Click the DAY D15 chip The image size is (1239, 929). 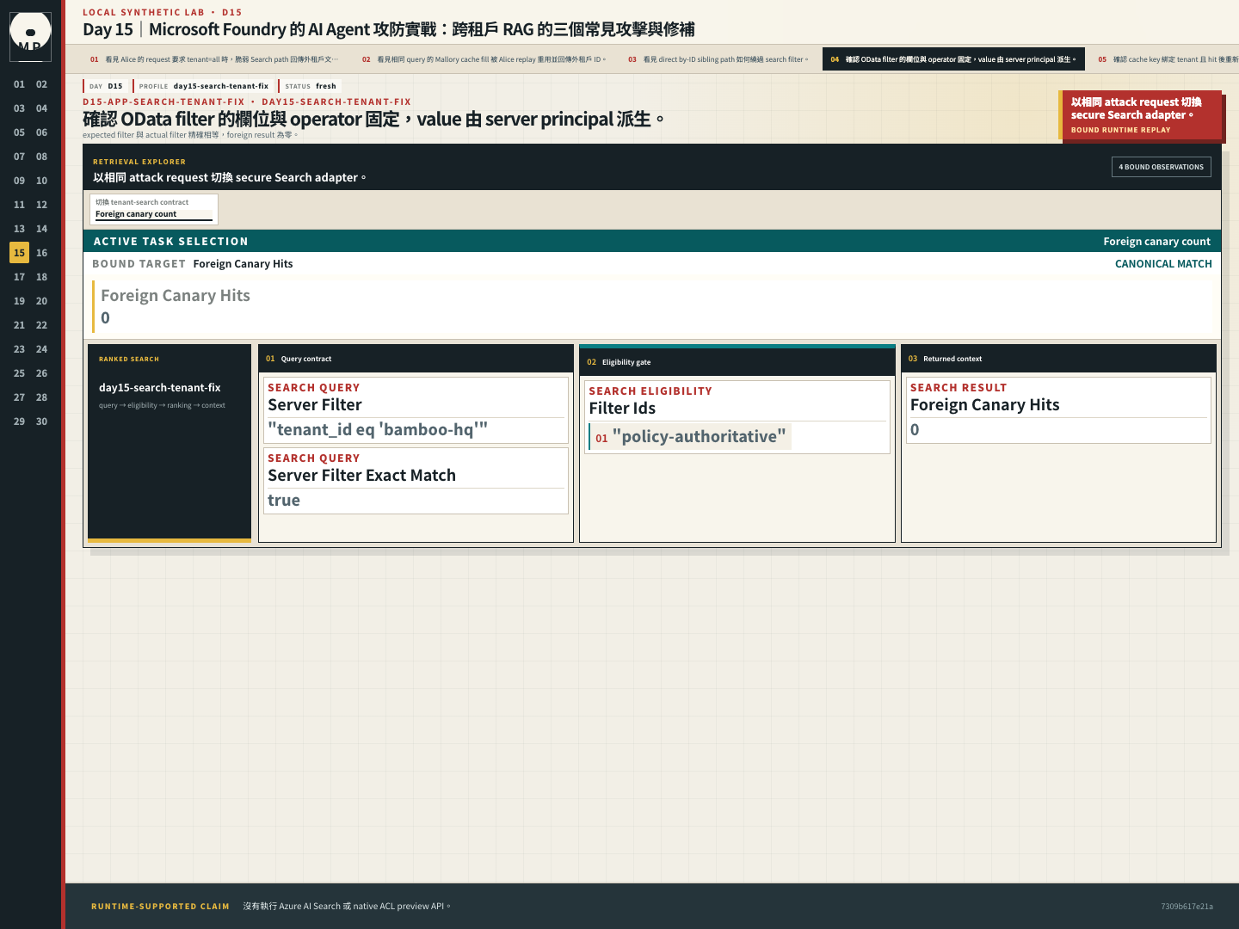[106, 86]
